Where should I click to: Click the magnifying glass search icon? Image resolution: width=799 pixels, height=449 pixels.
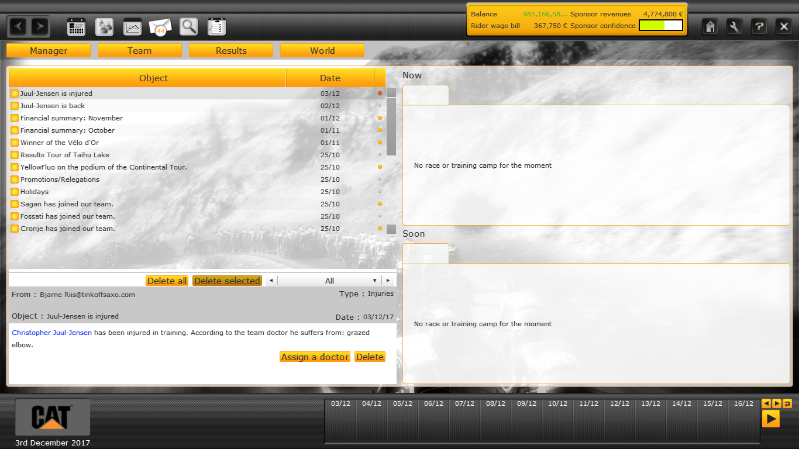(x=188, y=27)
